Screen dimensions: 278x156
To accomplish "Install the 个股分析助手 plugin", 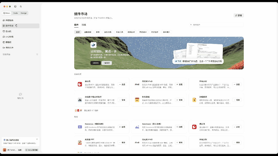I will [x=122, y=100].
